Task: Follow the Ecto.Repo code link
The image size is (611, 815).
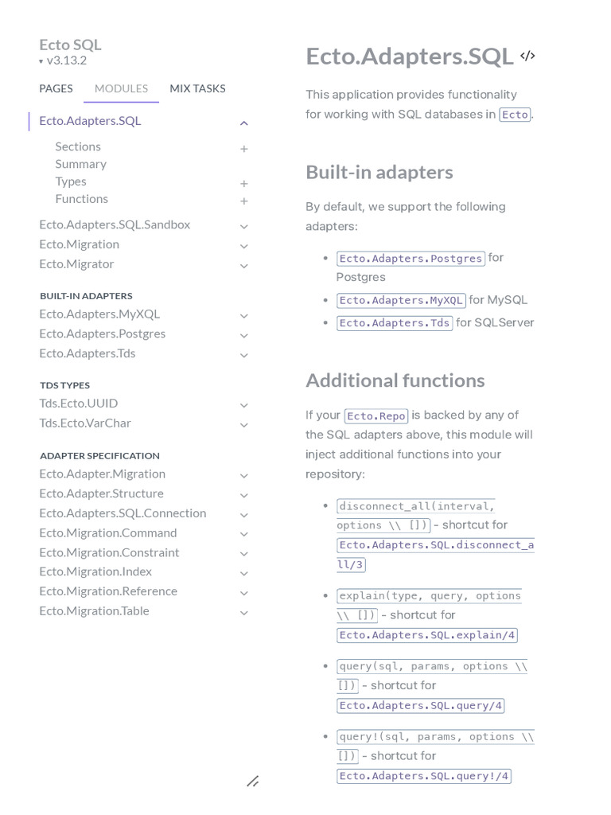Action: (376, 415)
